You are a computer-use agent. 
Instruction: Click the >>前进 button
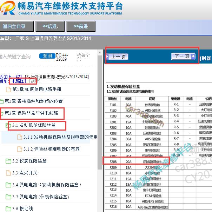81,27
